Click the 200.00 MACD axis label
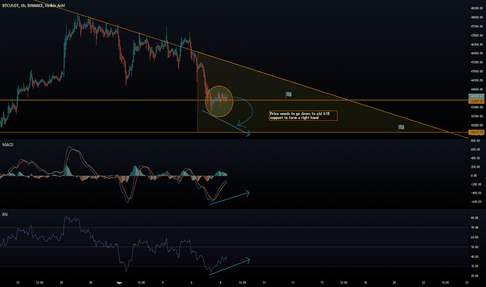The height and width of the screenshot is (287, 486). tap(476, 167)
